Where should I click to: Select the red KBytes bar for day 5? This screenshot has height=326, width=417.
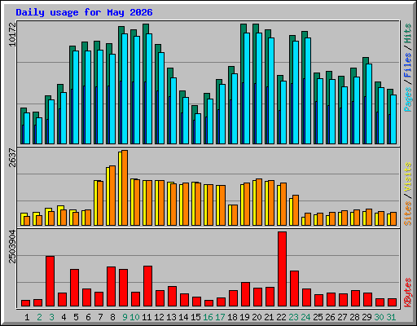coord(74,288)
